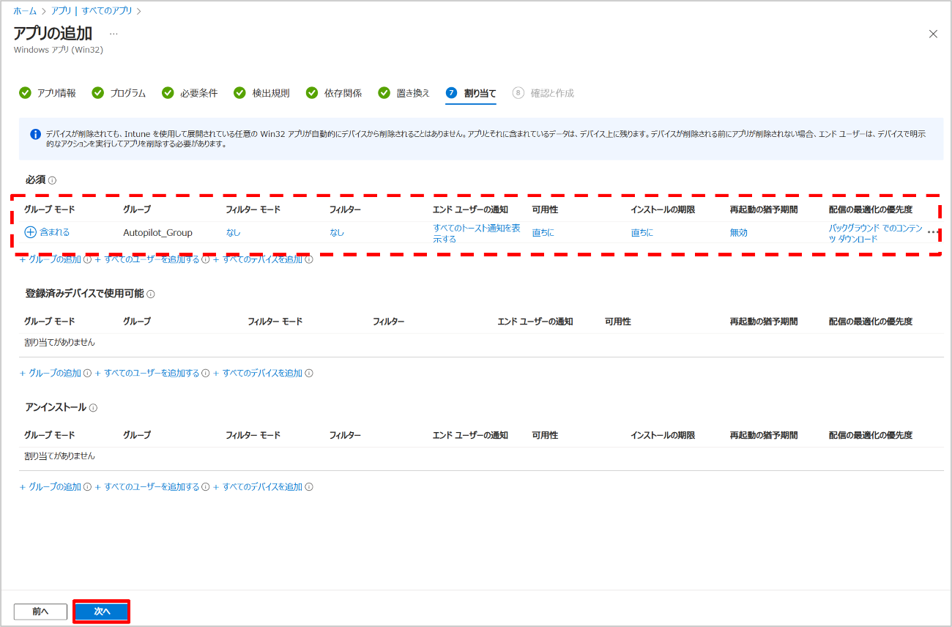
Task: Click すべてのユーザーを追加する under 必須
Action: click(x=147, y=259)
